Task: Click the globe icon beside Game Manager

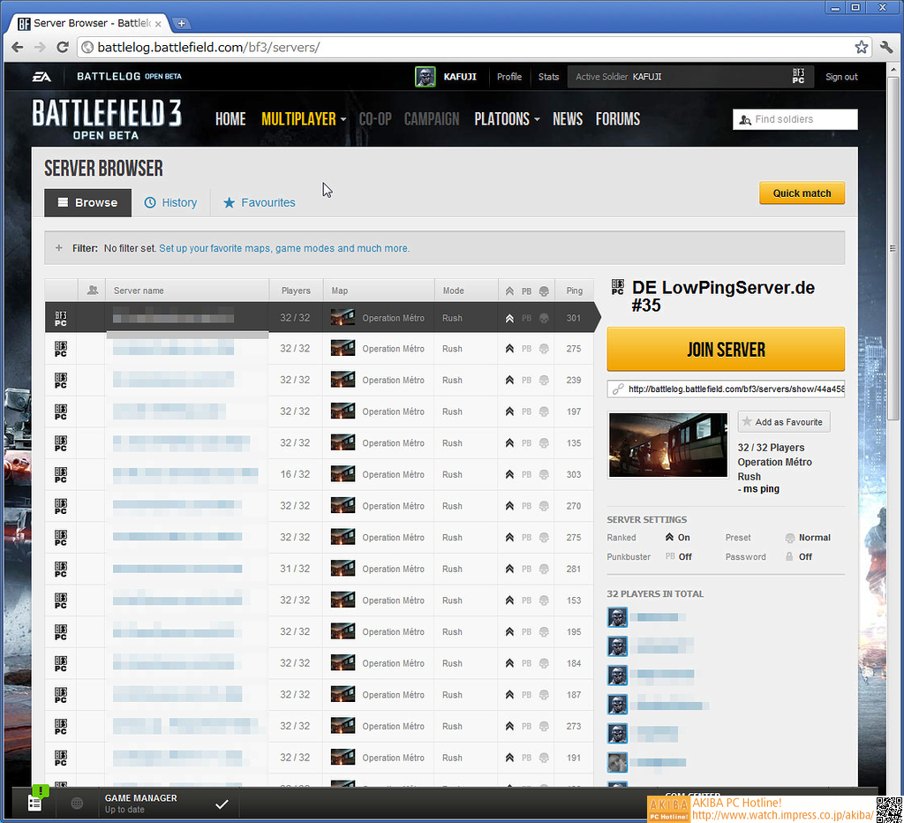Action: pyautogui.click(x=78, y=804)
